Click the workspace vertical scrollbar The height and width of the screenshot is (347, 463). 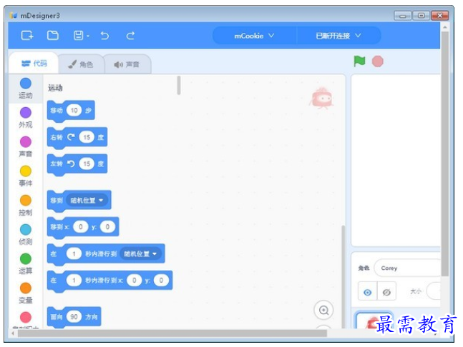343,277
